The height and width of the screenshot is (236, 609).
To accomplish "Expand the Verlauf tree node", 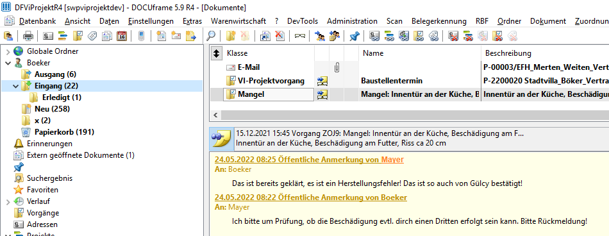I will 8,202.
